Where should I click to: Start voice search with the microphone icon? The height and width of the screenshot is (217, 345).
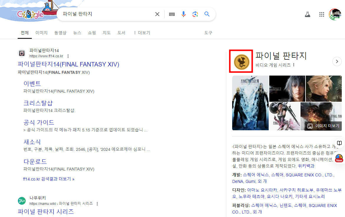184,14
